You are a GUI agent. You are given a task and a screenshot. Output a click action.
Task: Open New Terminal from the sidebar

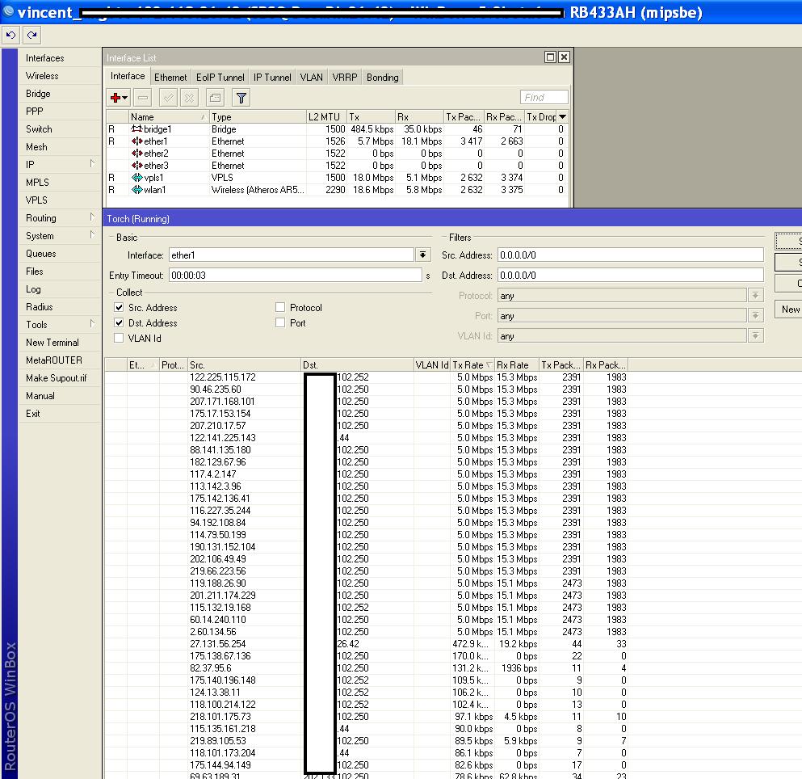[52, 343]
